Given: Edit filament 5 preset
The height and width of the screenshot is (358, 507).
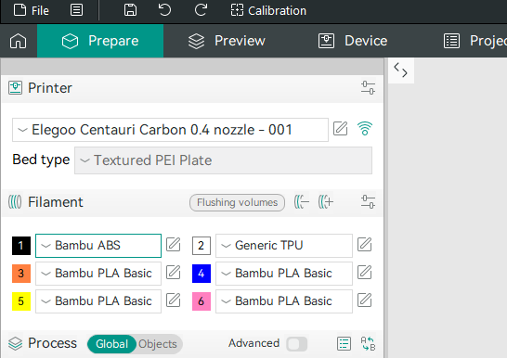Looking at the screenshot, I should point(174,300).
